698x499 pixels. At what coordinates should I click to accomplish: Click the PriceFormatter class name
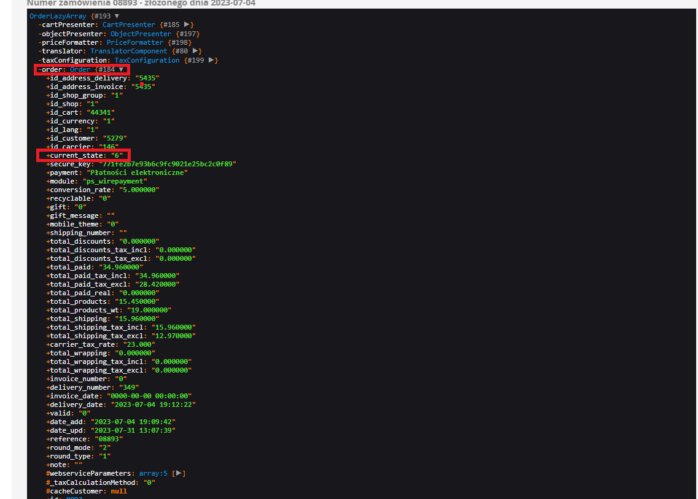pos(135,42)
